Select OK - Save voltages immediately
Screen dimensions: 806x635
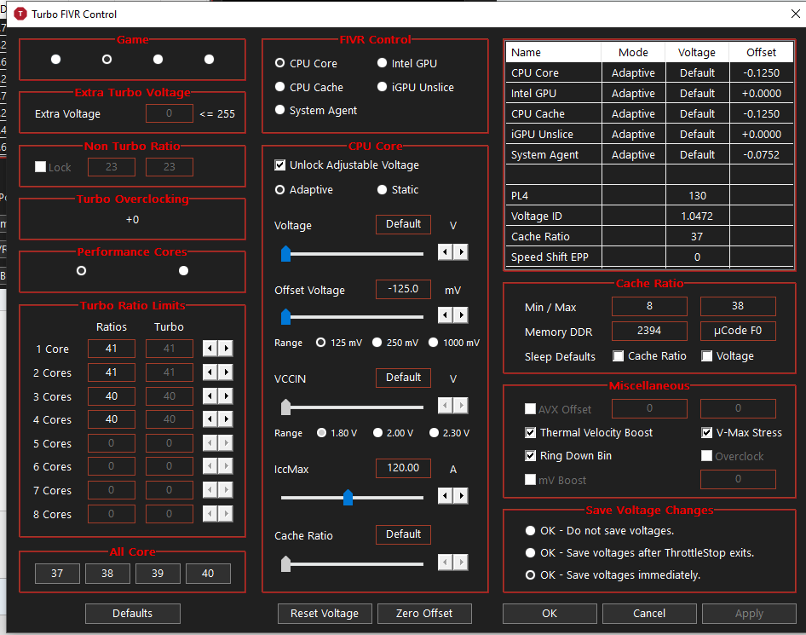[613, 574]
